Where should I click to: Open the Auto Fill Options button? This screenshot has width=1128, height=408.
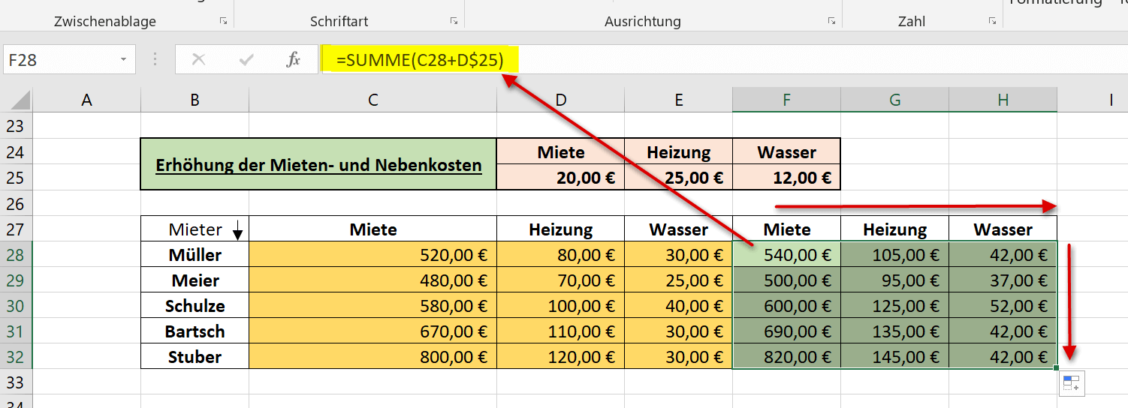coord(1072,384)
